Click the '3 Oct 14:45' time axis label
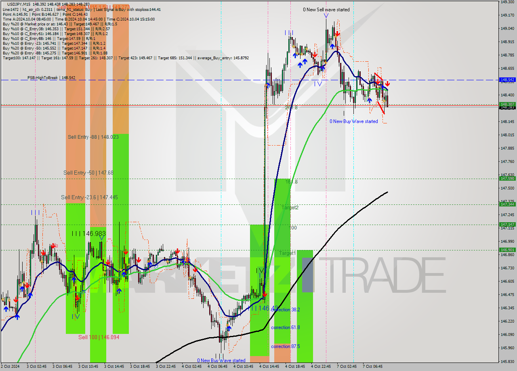Viewport: 517px width, 371px height. pyautogui.click(x=114, y=367)
